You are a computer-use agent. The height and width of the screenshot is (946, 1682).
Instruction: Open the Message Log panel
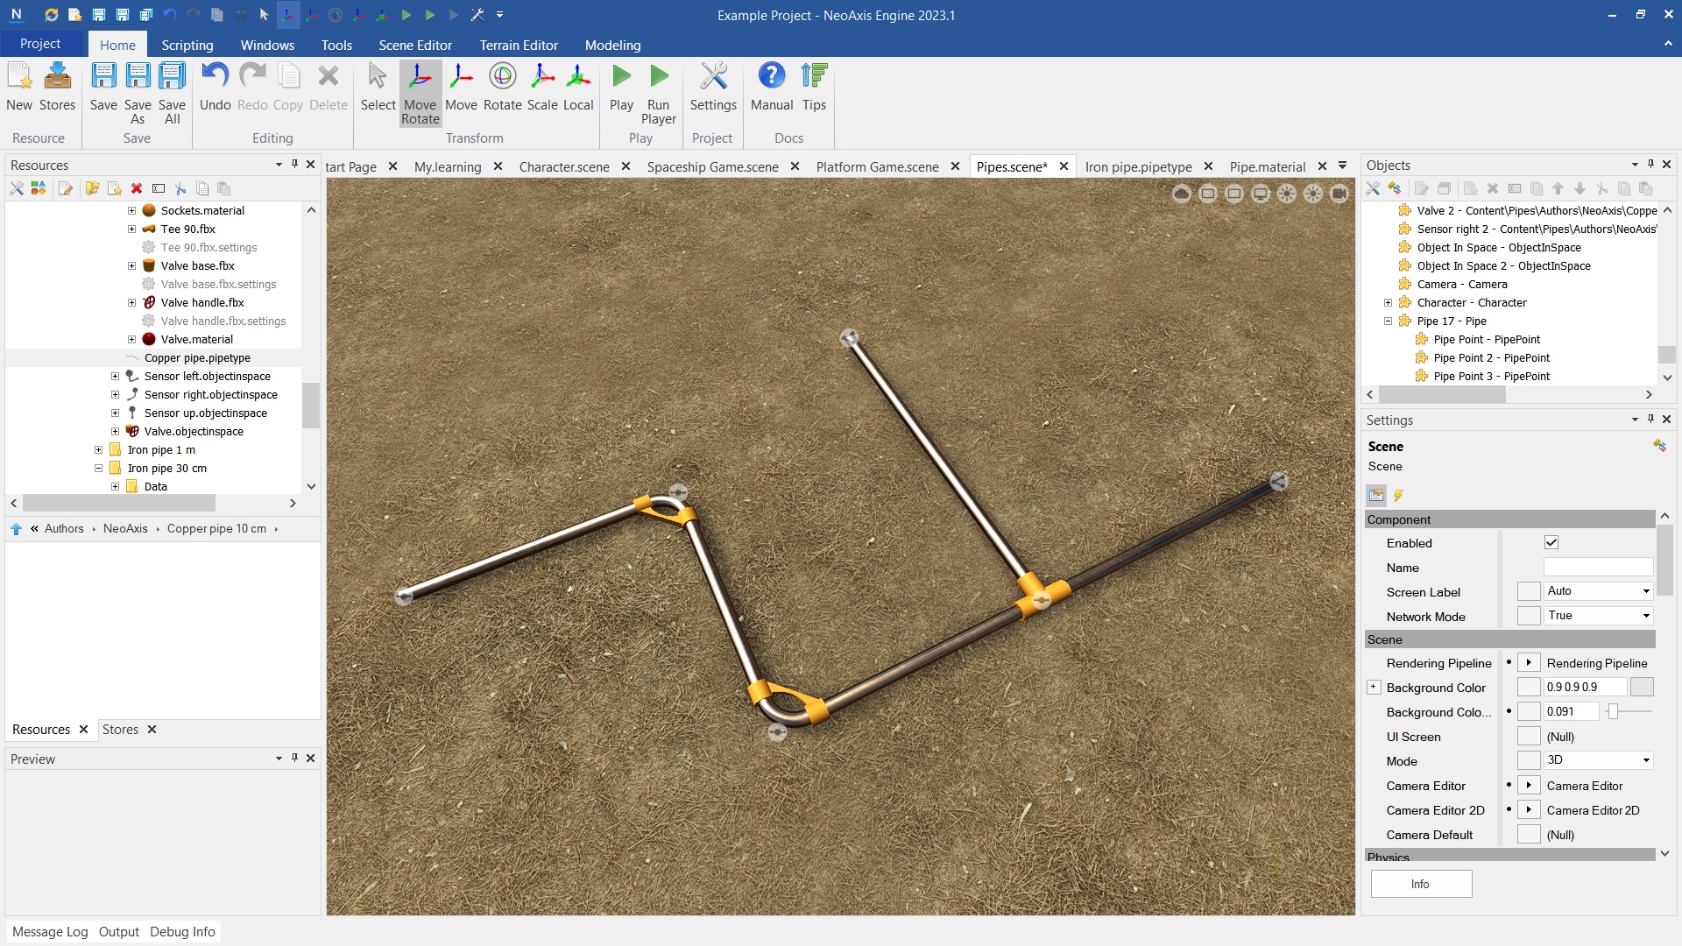50,932
